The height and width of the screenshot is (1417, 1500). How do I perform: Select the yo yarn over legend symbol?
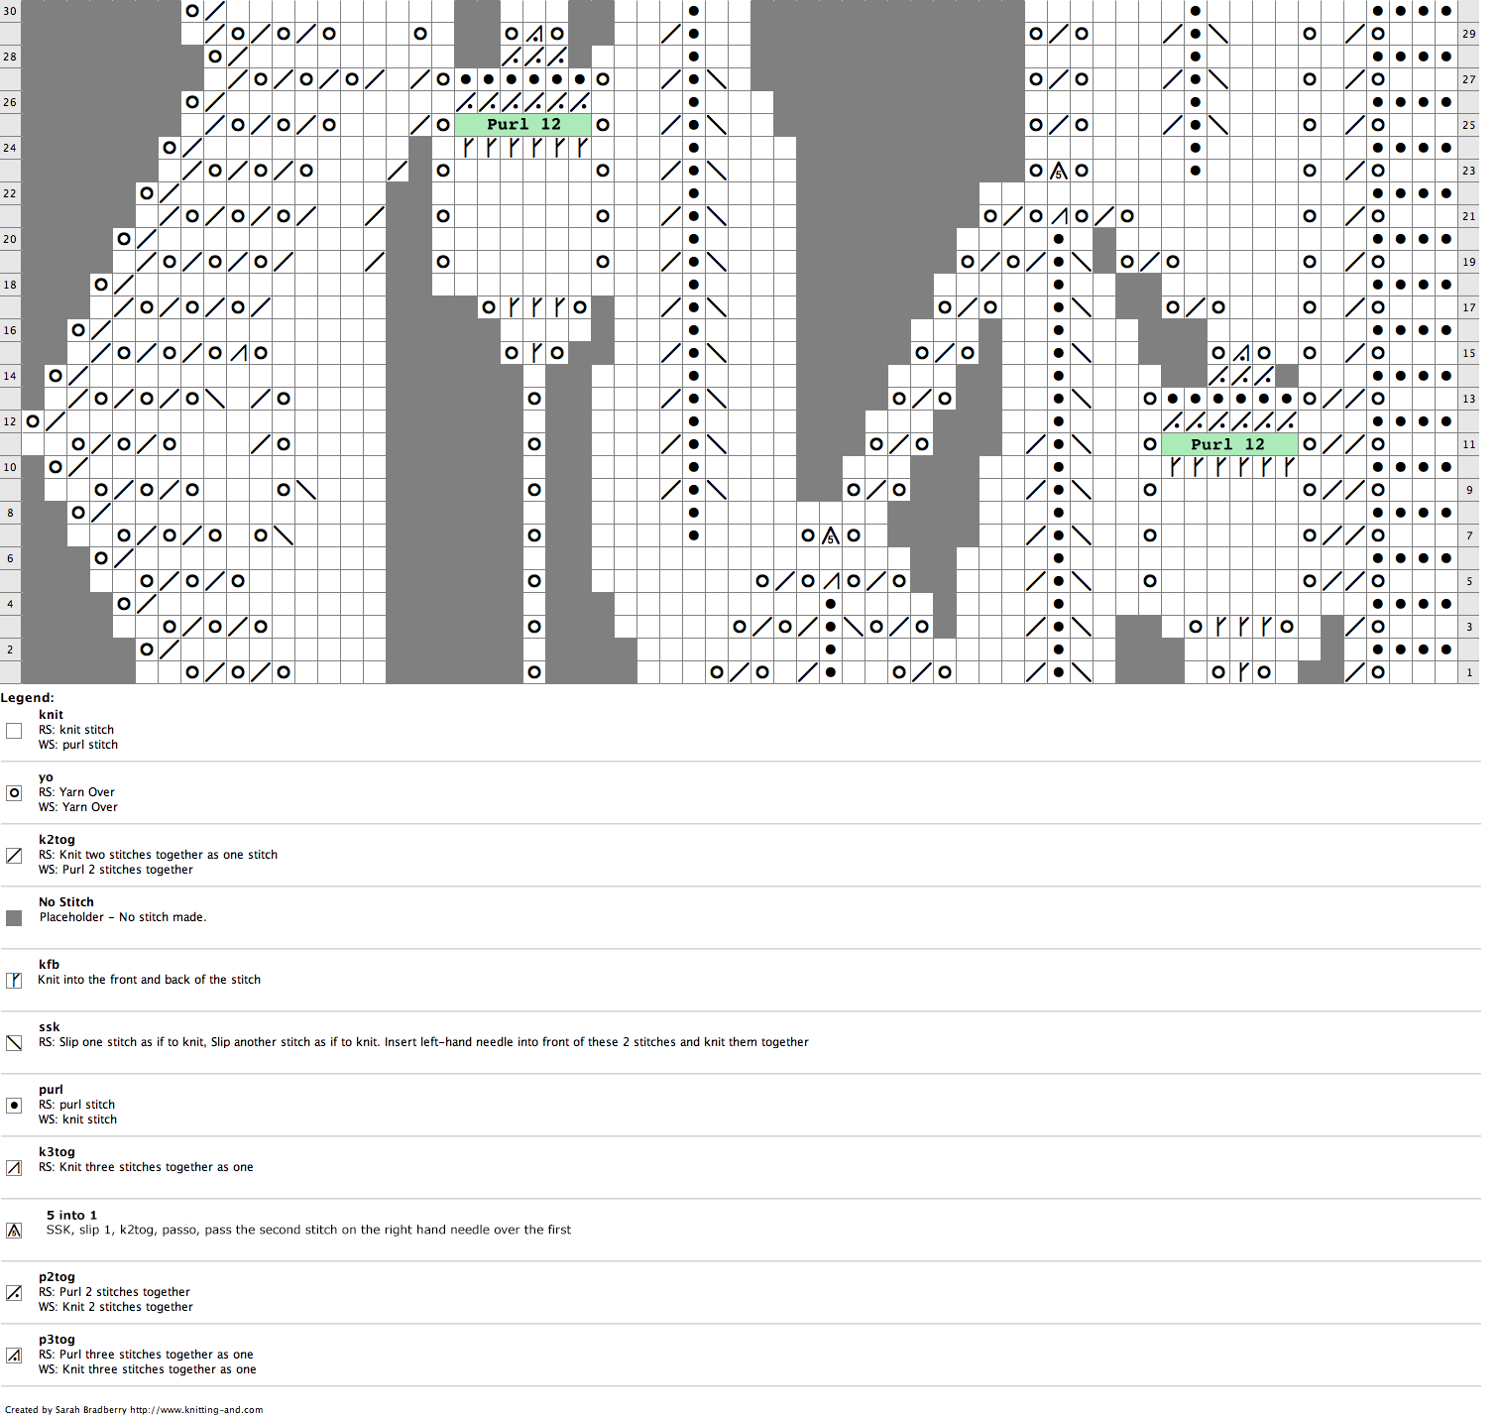coord(14,793)
